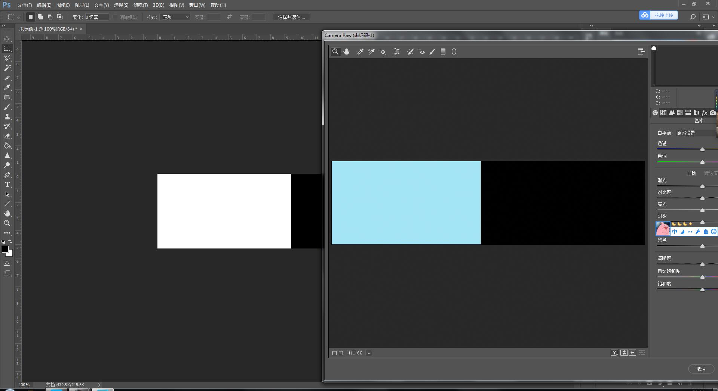Viewport: 718px width, 391px height.
Task: Open the 滤镜(T) menu
Action: click(x=141, y=5)
